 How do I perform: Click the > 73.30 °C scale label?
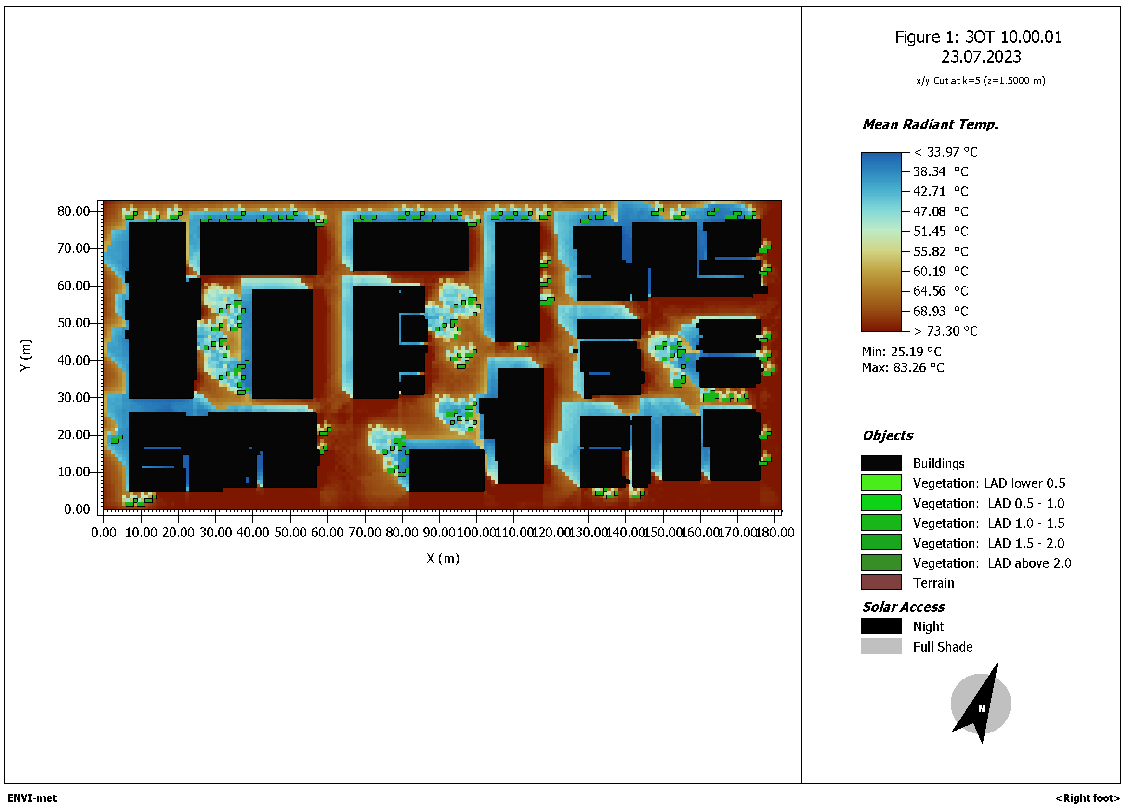pyautogui.click(x=945, y=331)
